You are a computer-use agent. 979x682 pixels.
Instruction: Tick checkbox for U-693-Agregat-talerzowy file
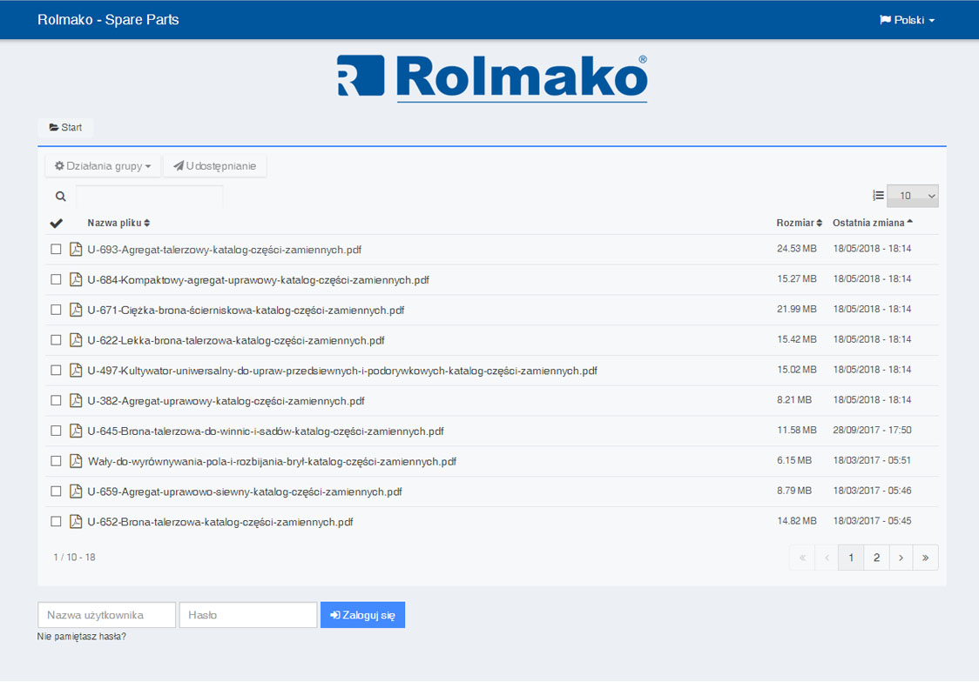coord(57,250)
